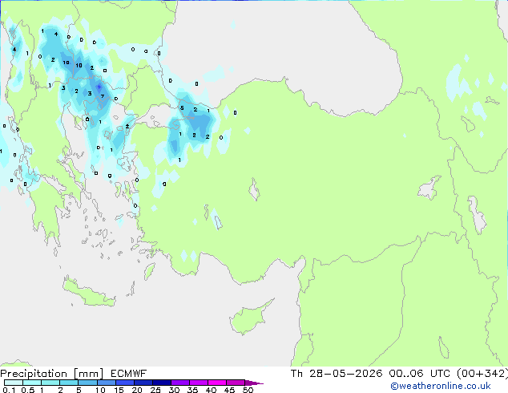This screenshot has width=508, height=393.
Task: Click the above-50 arrow tip of legend
Action: pyautogui.click(x=254, y=383)
